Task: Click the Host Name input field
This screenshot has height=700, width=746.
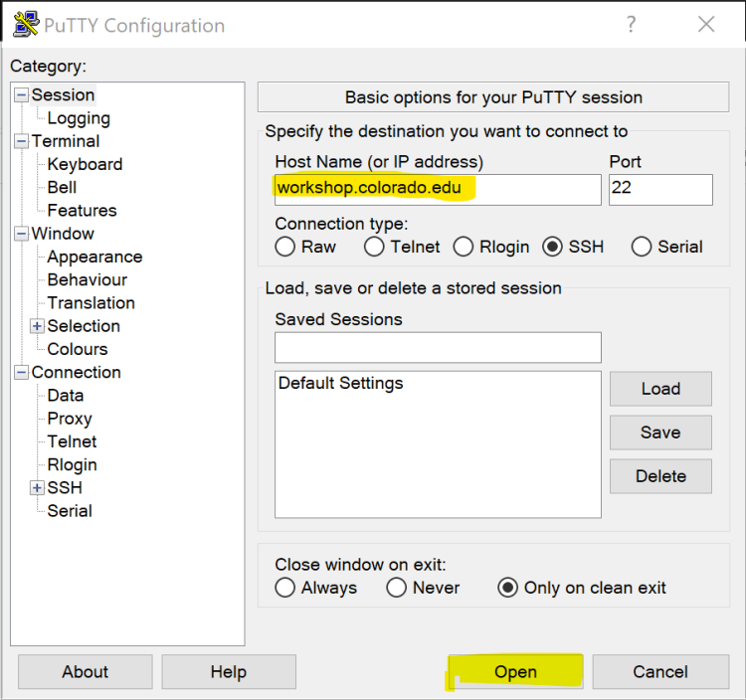Action: click(438, 189)
